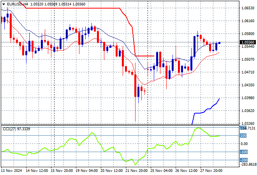
Task: Select the EURUSD,H4 chart title text
Action: [x=18, y=4]
